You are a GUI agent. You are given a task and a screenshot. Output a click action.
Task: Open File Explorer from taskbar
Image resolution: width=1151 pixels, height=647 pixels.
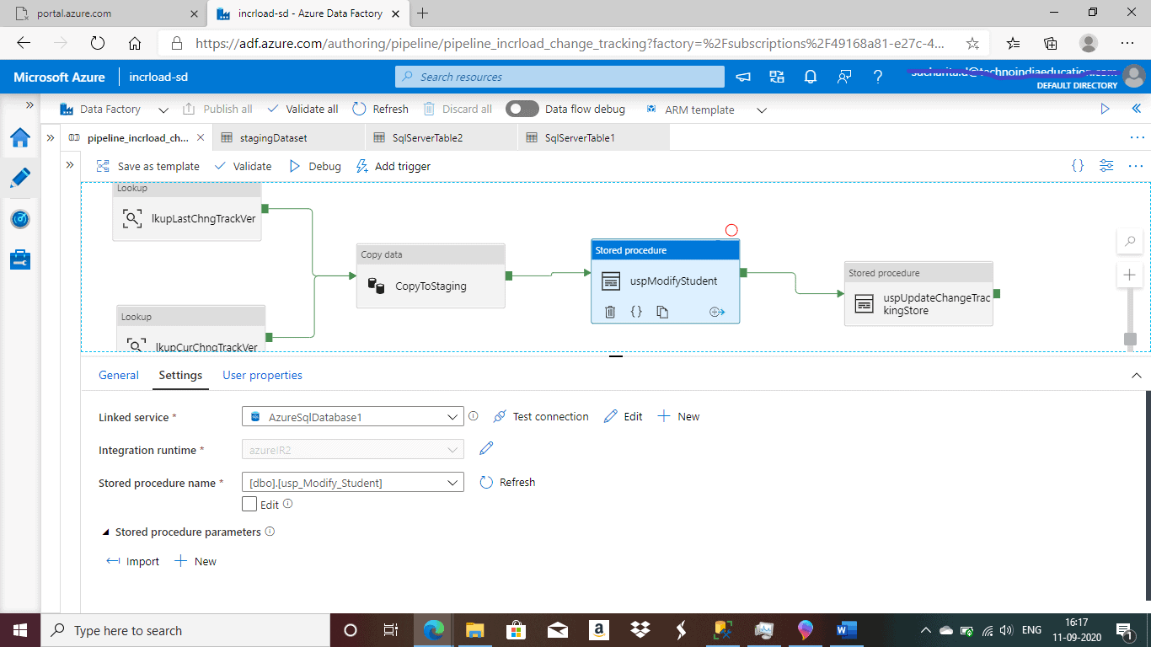pos(475,630)
